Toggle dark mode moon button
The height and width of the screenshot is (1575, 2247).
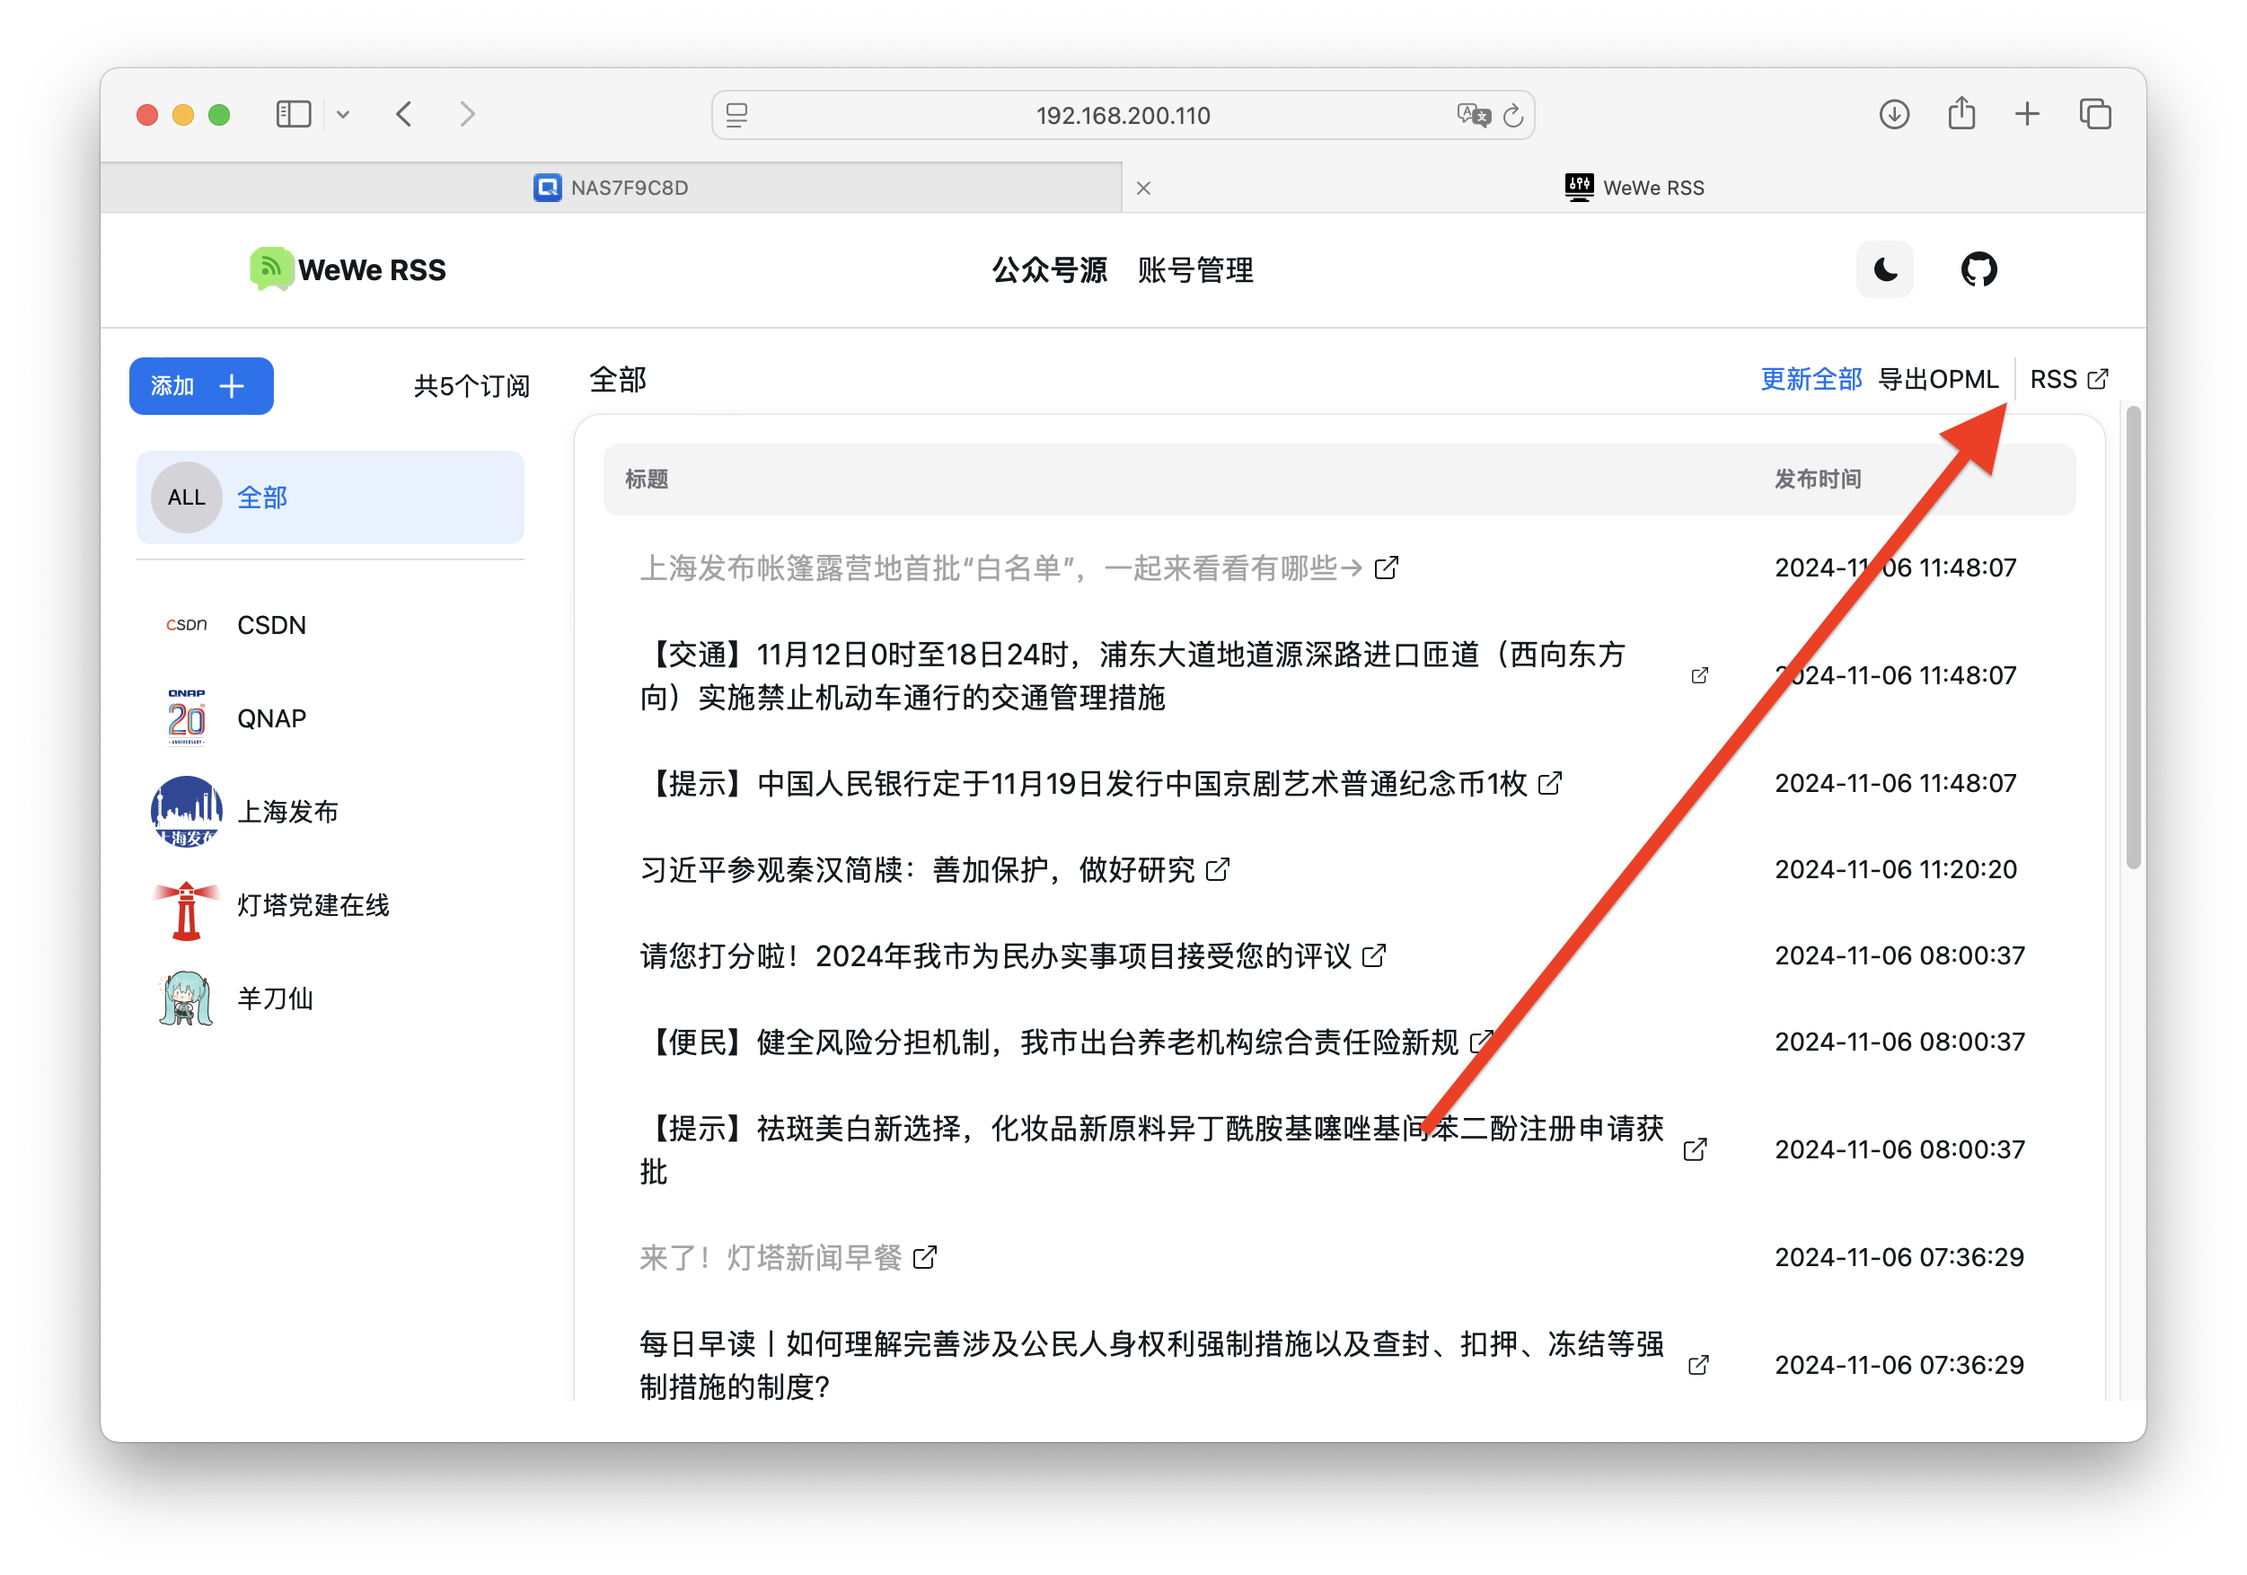pyautogui.click(x=1884, y=269)
